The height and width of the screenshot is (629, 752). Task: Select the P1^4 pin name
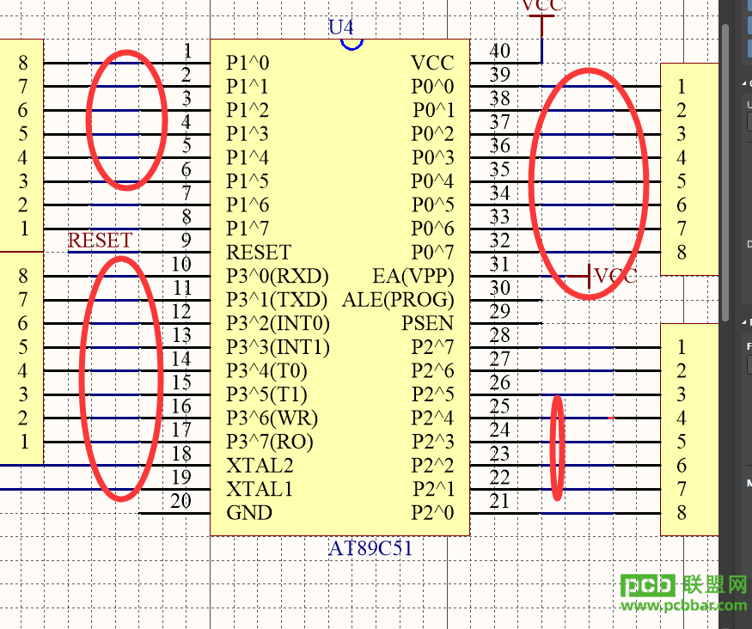click(248, 157)
